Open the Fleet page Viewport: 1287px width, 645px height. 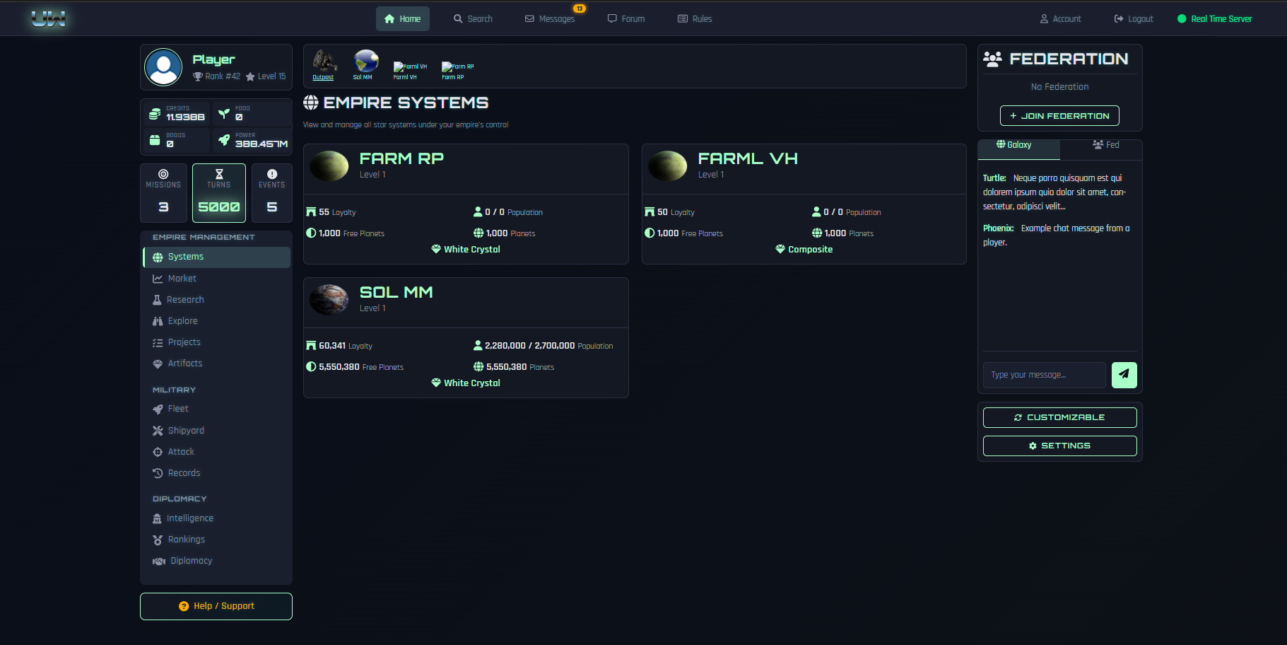point(177,408)
